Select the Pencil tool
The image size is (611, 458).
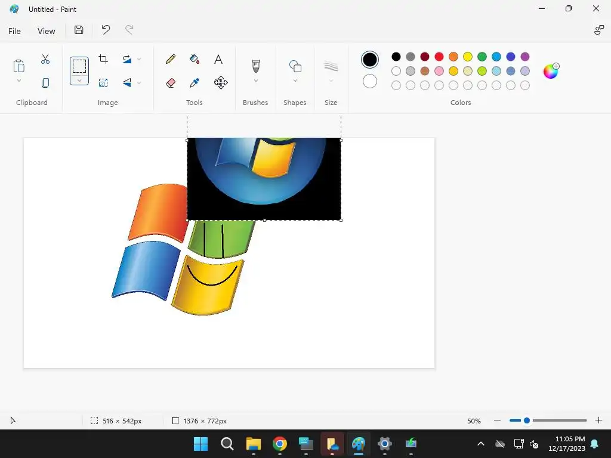171,59
